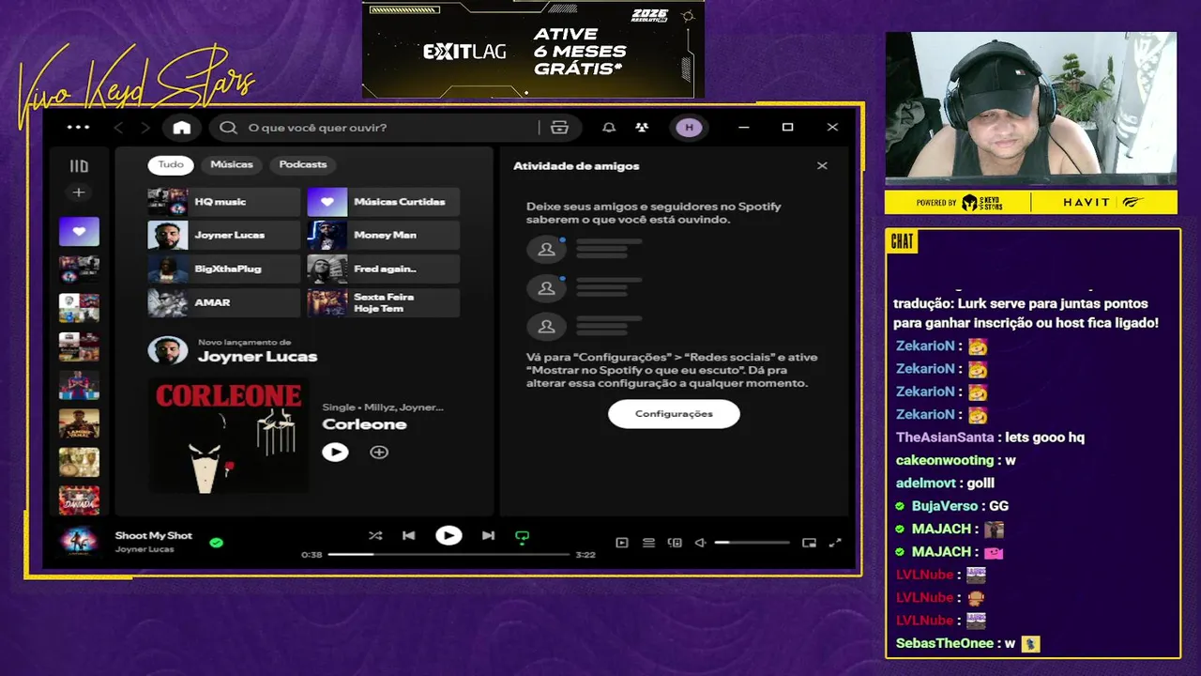The width and height of the screenshot is (1201, 676).
Task: Go back with the left arrow
Action: click(118, 128)
